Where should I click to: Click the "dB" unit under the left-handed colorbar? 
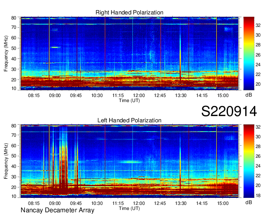[x=249, y=202]
